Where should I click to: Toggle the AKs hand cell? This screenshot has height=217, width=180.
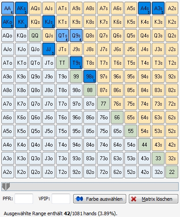21,8
